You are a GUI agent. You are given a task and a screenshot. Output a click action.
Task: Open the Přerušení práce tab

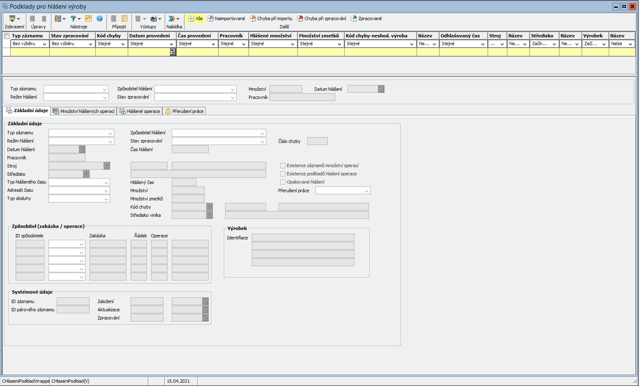pos(184,111)
